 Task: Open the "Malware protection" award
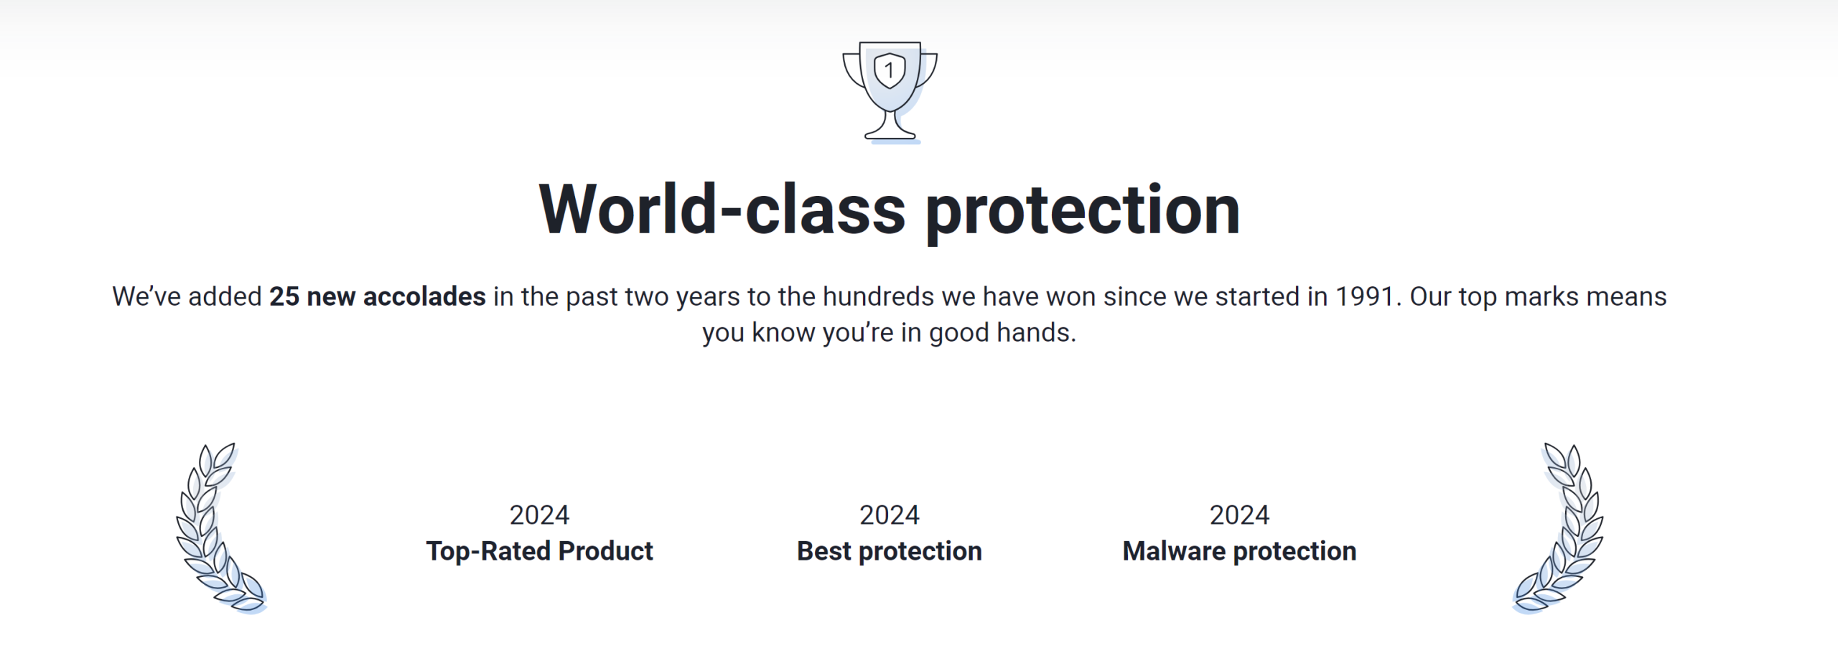tap(1239, 551)
